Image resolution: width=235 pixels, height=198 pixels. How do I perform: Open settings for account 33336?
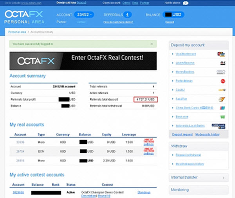coord(148,145)
